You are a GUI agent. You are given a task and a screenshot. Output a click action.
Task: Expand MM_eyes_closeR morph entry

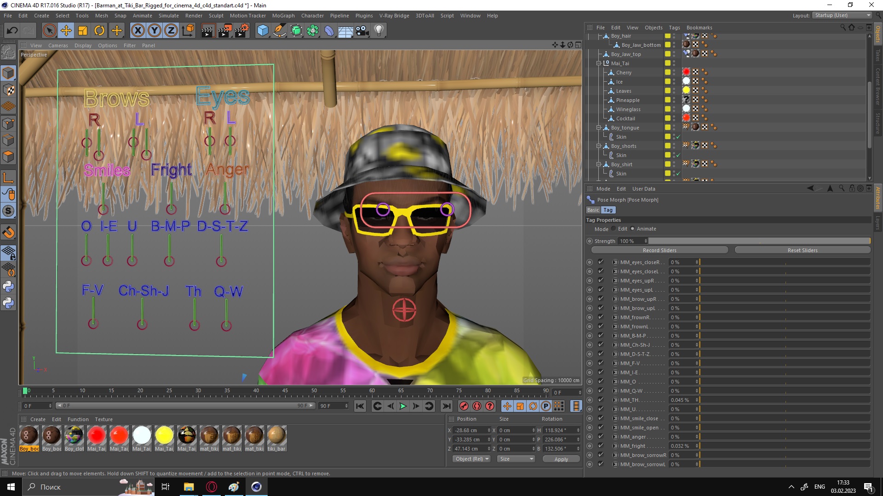[615, 262]
